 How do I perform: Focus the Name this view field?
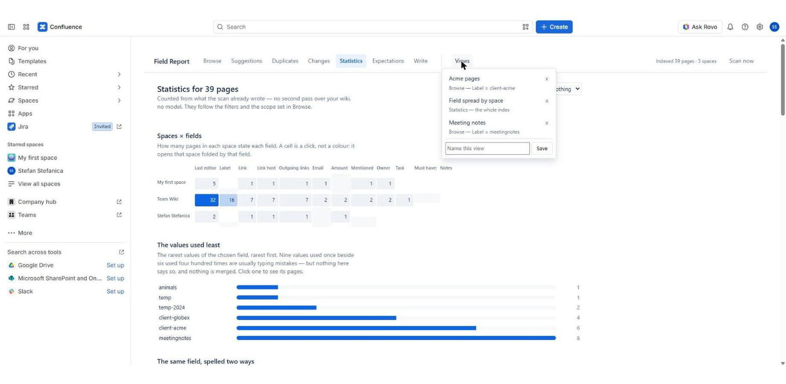[x=487, y=148]
